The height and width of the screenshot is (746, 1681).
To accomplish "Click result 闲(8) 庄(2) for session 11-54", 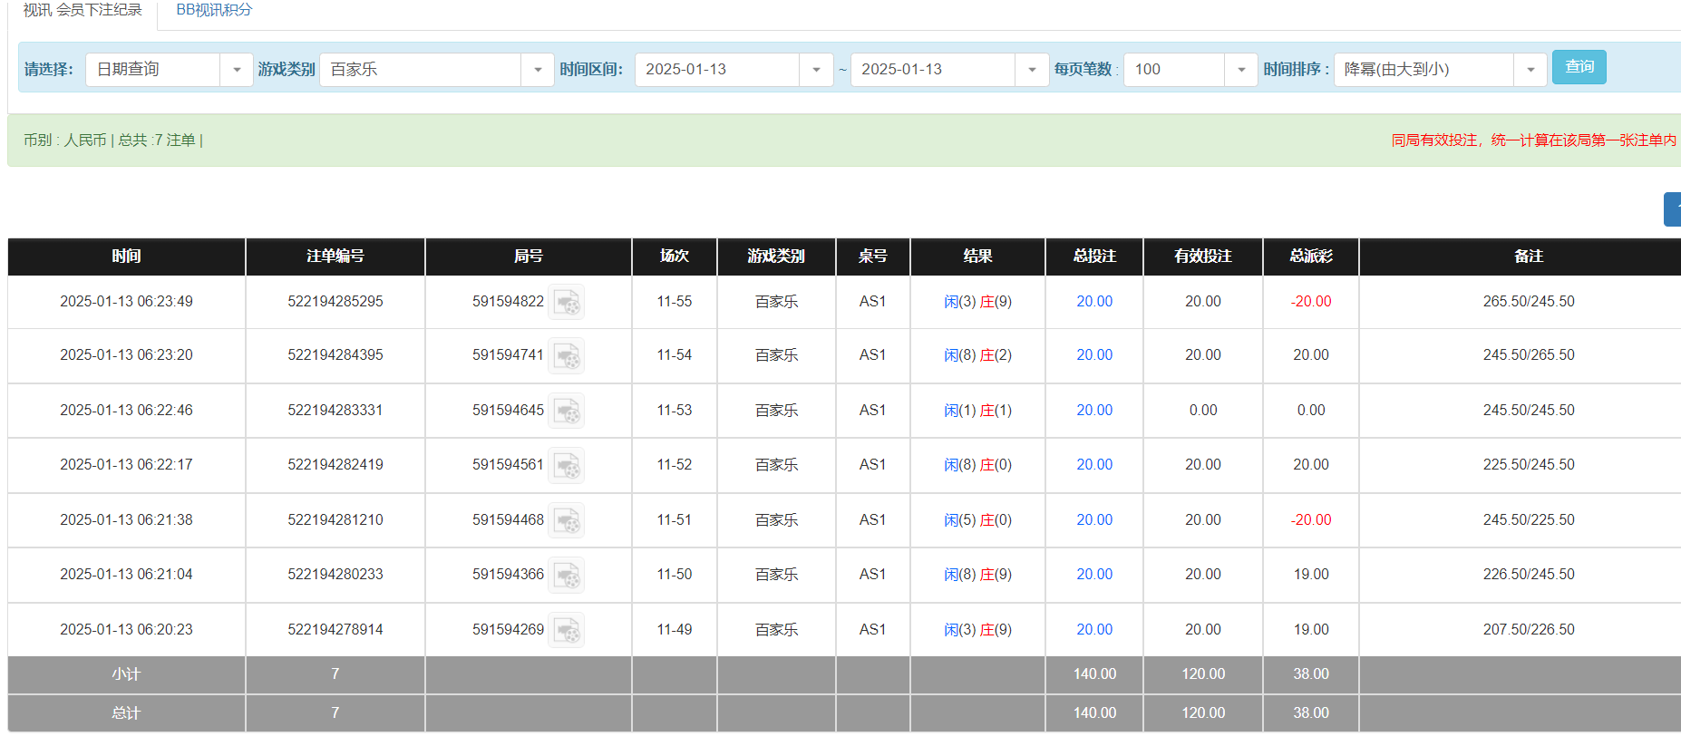I will point(977,355).
